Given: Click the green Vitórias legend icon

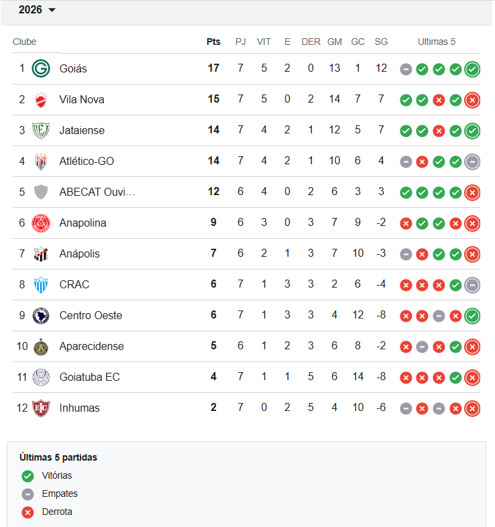Looking at the screenshot, I should pyautogui.click(x=27, y=476).
